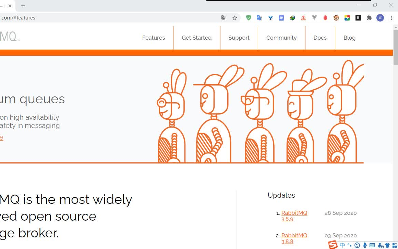Screen dimensions: 398x249
Task: Open a new browser tab
Action: tap(23, 5)
